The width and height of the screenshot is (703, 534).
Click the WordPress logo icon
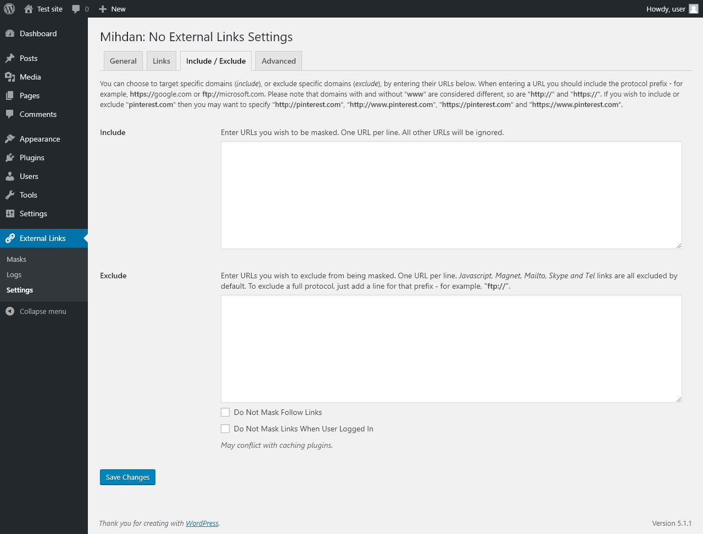[9, 9]
